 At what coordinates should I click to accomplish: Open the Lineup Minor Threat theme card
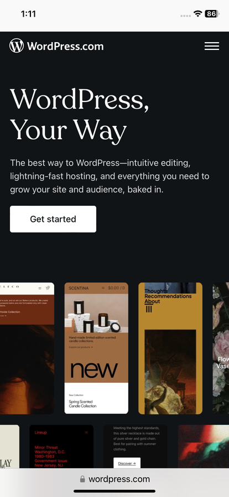click(61, 447)
